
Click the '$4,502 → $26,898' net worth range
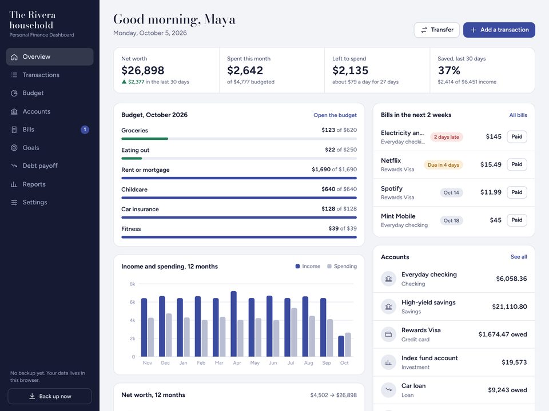[x=333, y=395]
